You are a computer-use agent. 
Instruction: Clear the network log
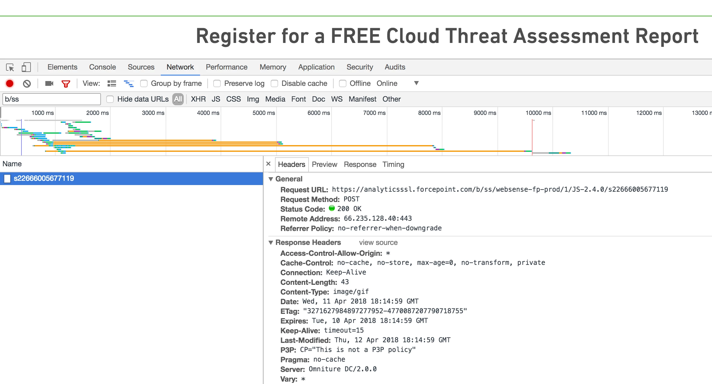(x=27, y=83)
